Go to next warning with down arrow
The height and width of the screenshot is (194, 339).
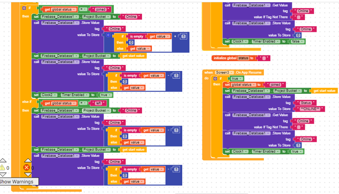click(x=3, y=175)
